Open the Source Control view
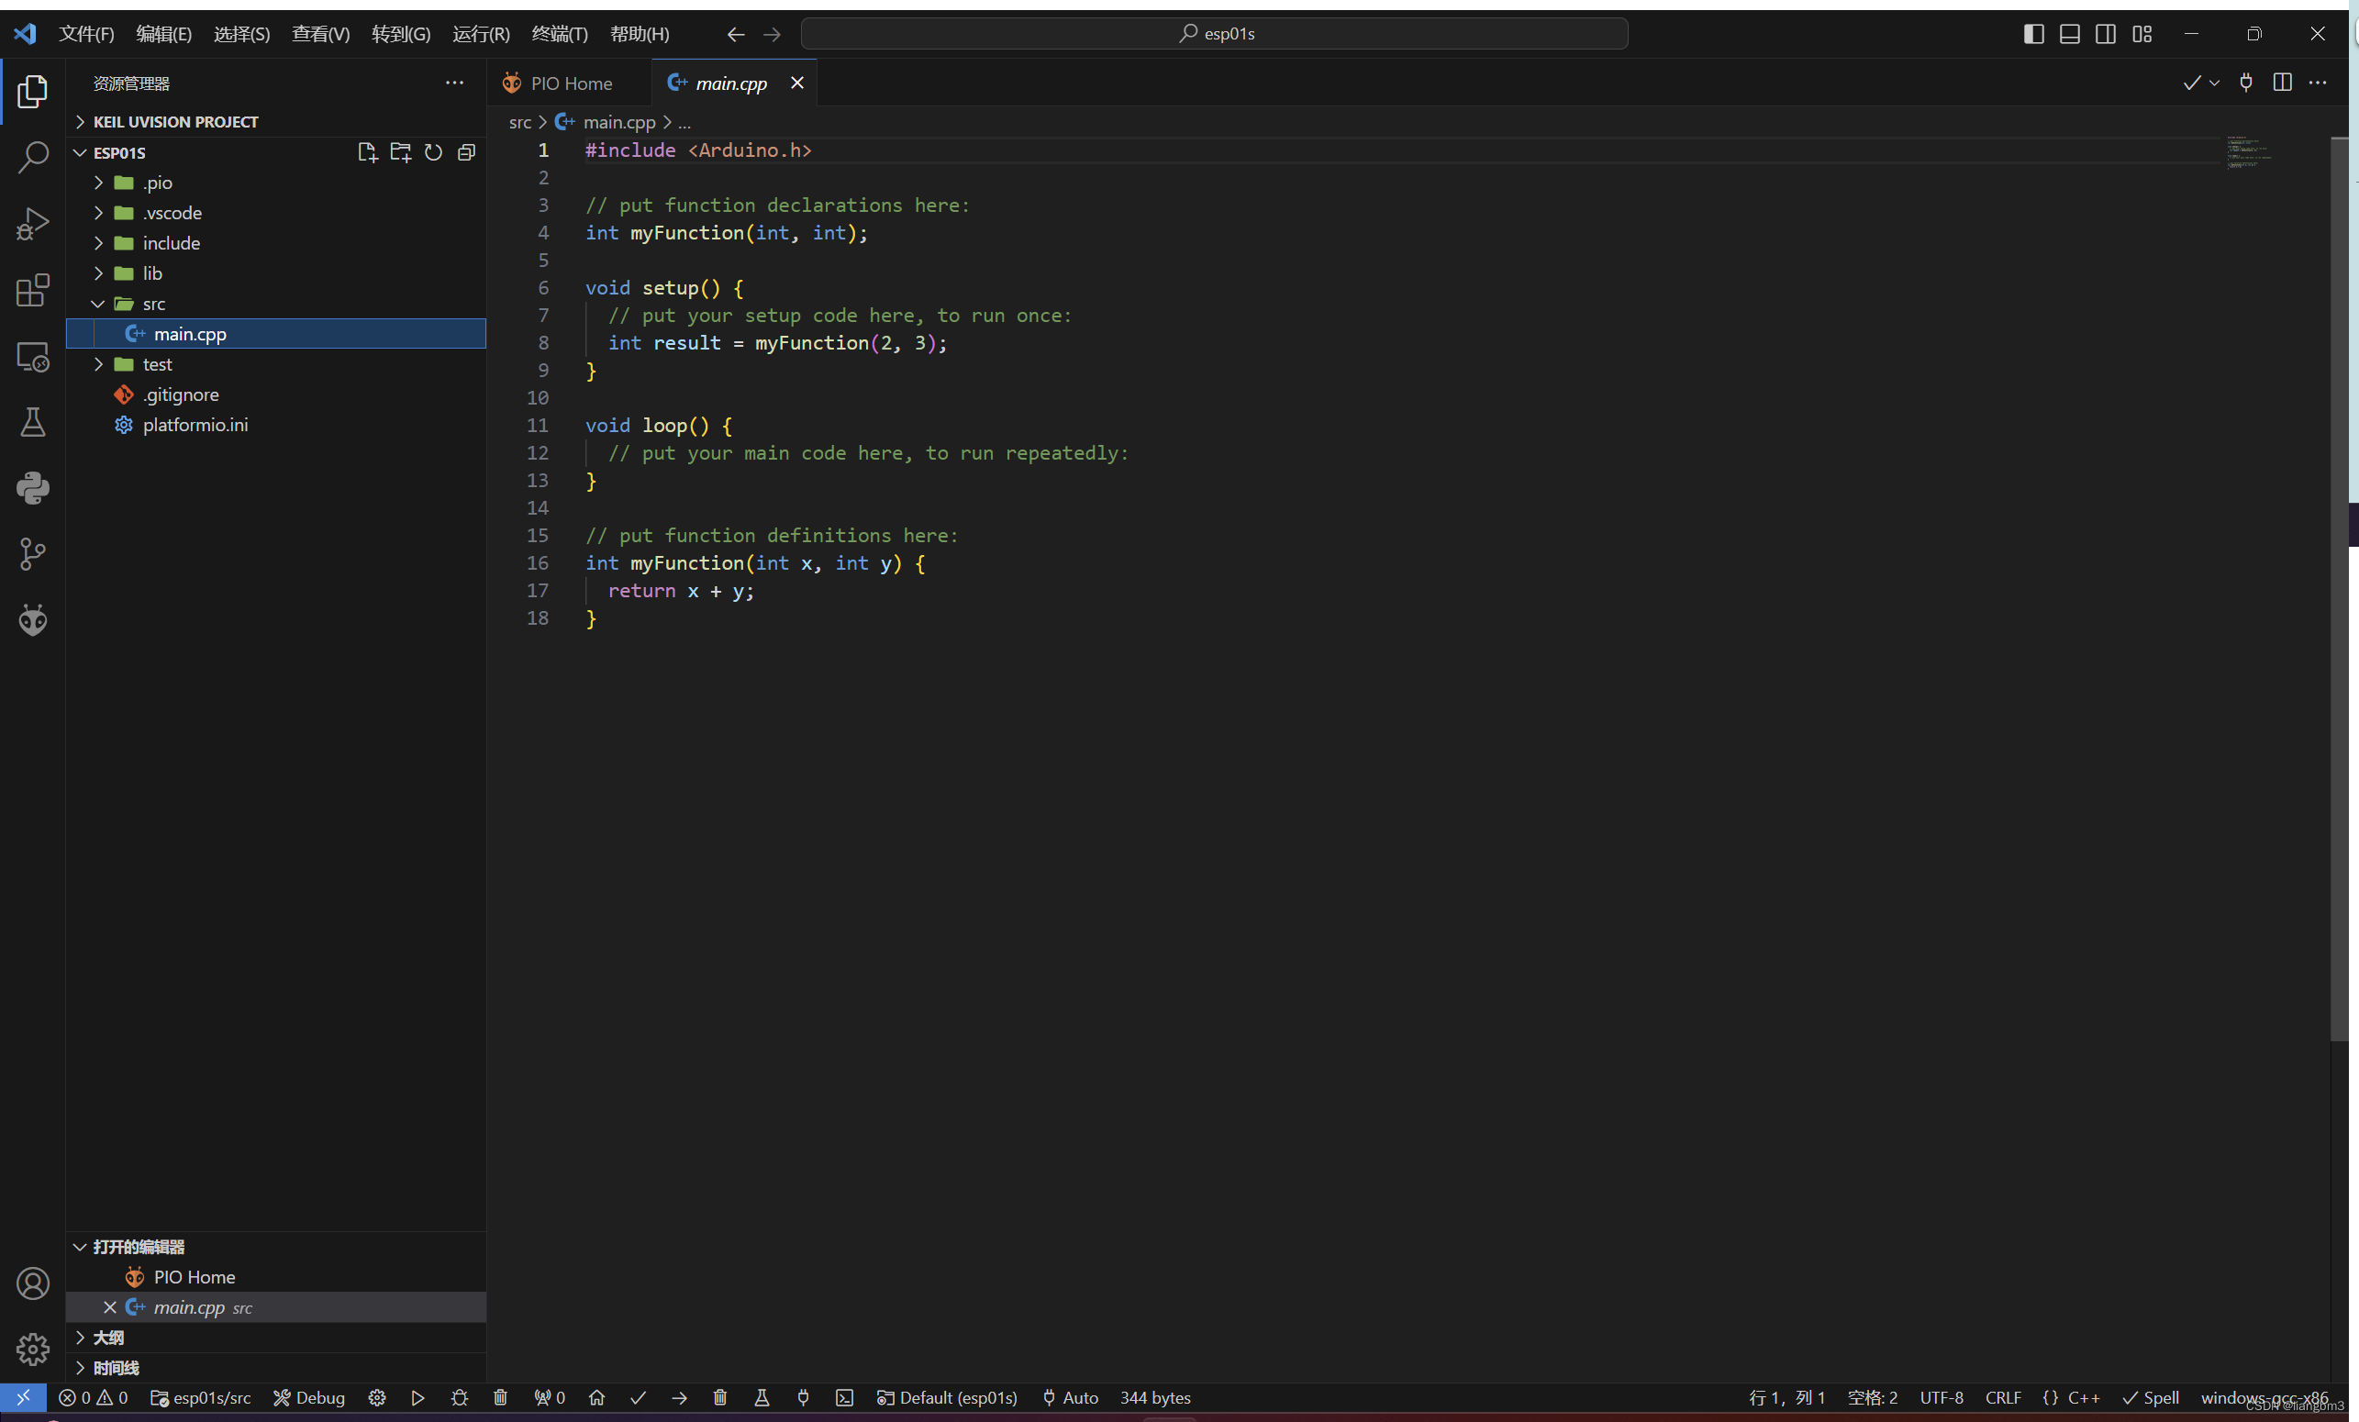Screen dimensions: 2359x1422 pos(32,553)
